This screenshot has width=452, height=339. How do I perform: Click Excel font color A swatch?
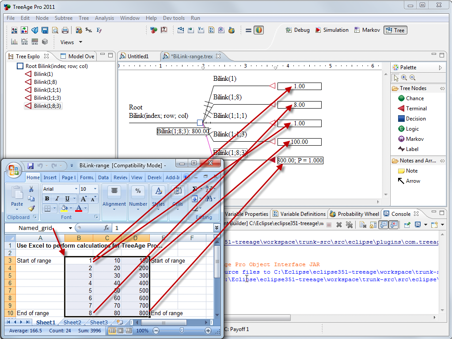click(x=79, y=208)
